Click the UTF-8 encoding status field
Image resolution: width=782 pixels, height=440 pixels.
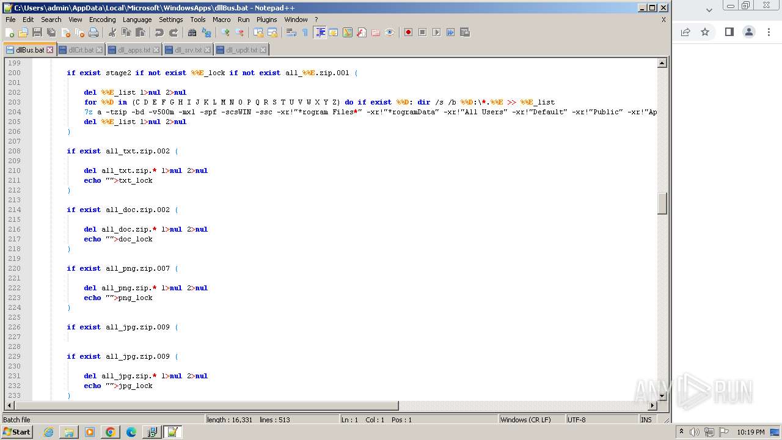(602, 419)
